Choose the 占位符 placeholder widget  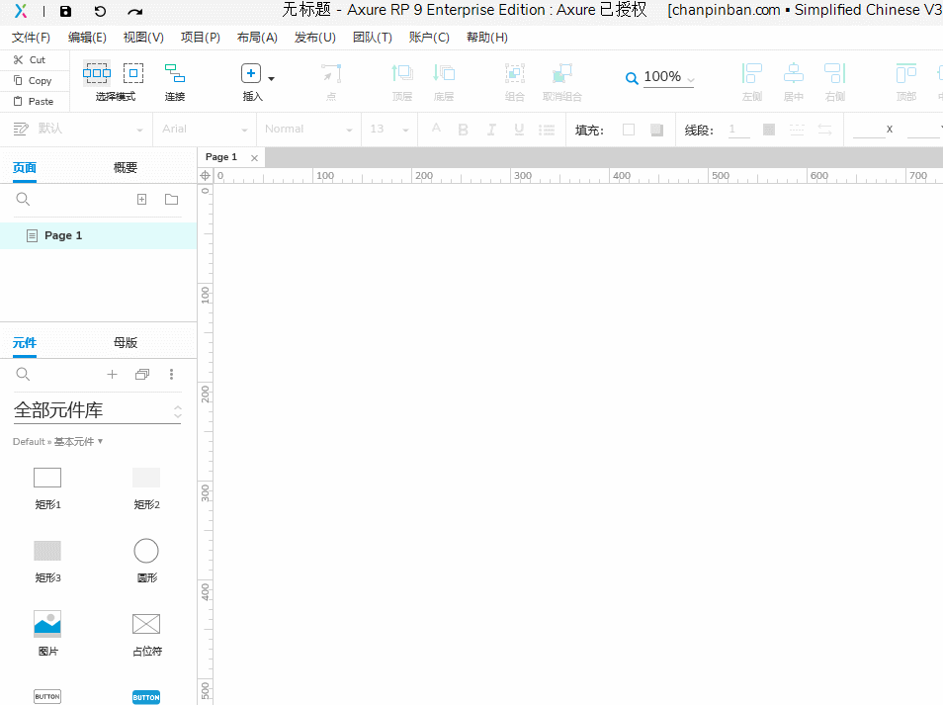click(146, 624)
